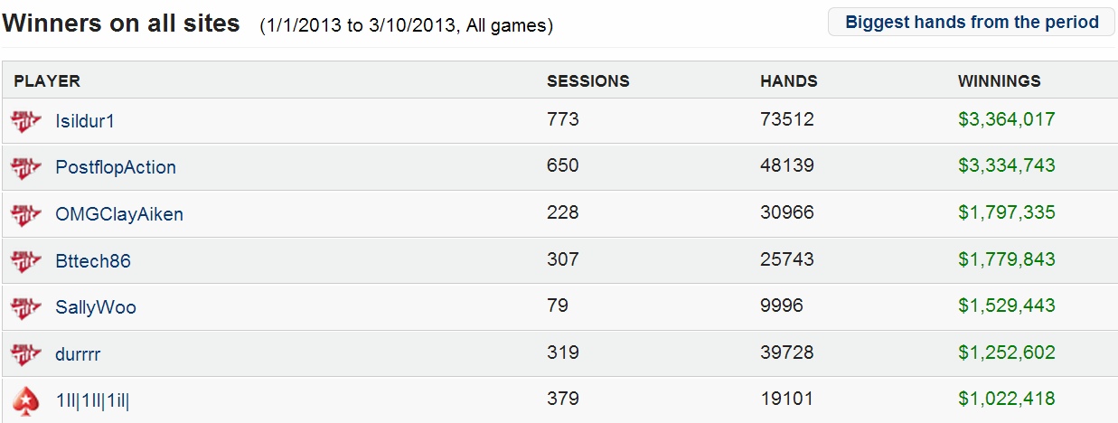Sort table by PLAYER column header

click(x=47, y=81)
